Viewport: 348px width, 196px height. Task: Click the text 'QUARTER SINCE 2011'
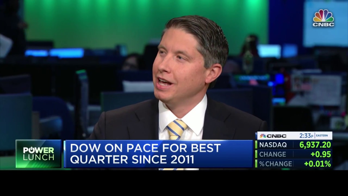[x=132, y=160]
